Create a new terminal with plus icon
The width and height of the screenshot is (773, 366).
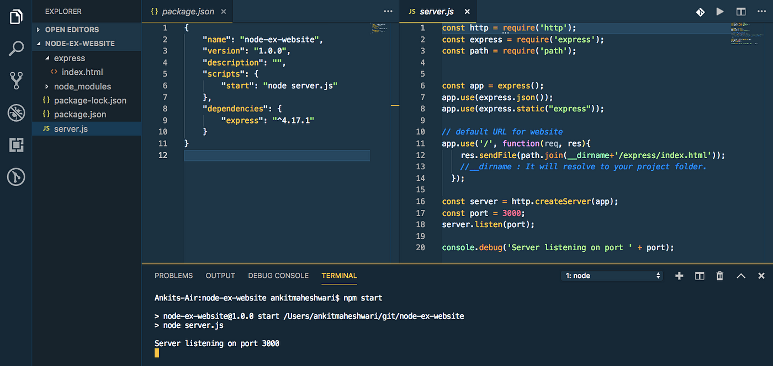(679, 276)
